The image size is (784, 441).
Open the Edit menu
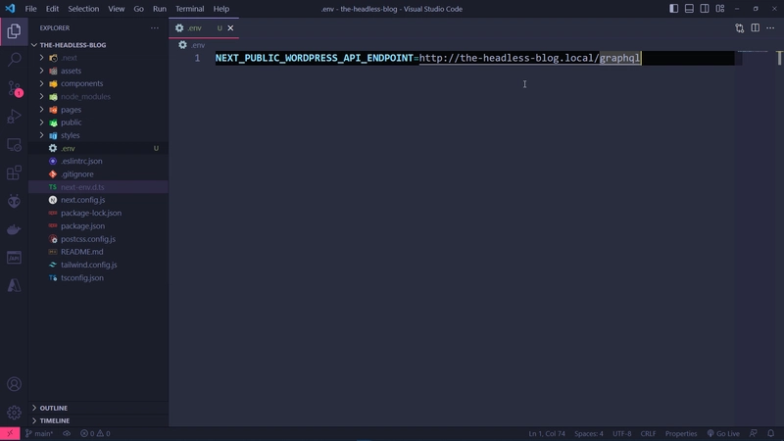click(x=52, y=9)
